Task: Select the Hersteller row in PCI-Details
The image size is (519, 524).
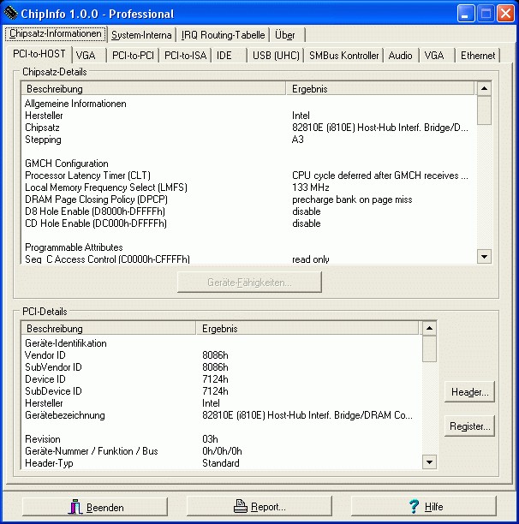Action: point(222,403)
